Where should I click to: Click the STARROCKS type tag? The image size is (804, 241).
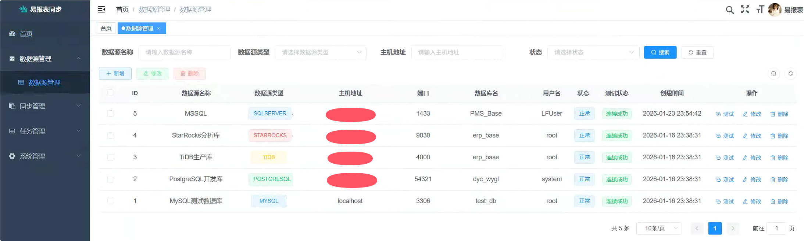[x=270, y=136]
